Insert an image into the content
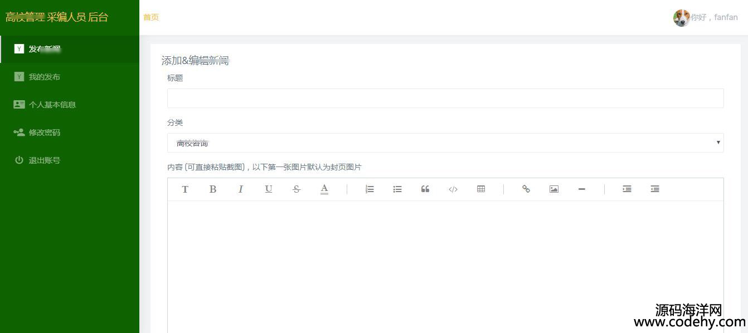Viewport: 748px width, 333px height. (x=554, y=189)
